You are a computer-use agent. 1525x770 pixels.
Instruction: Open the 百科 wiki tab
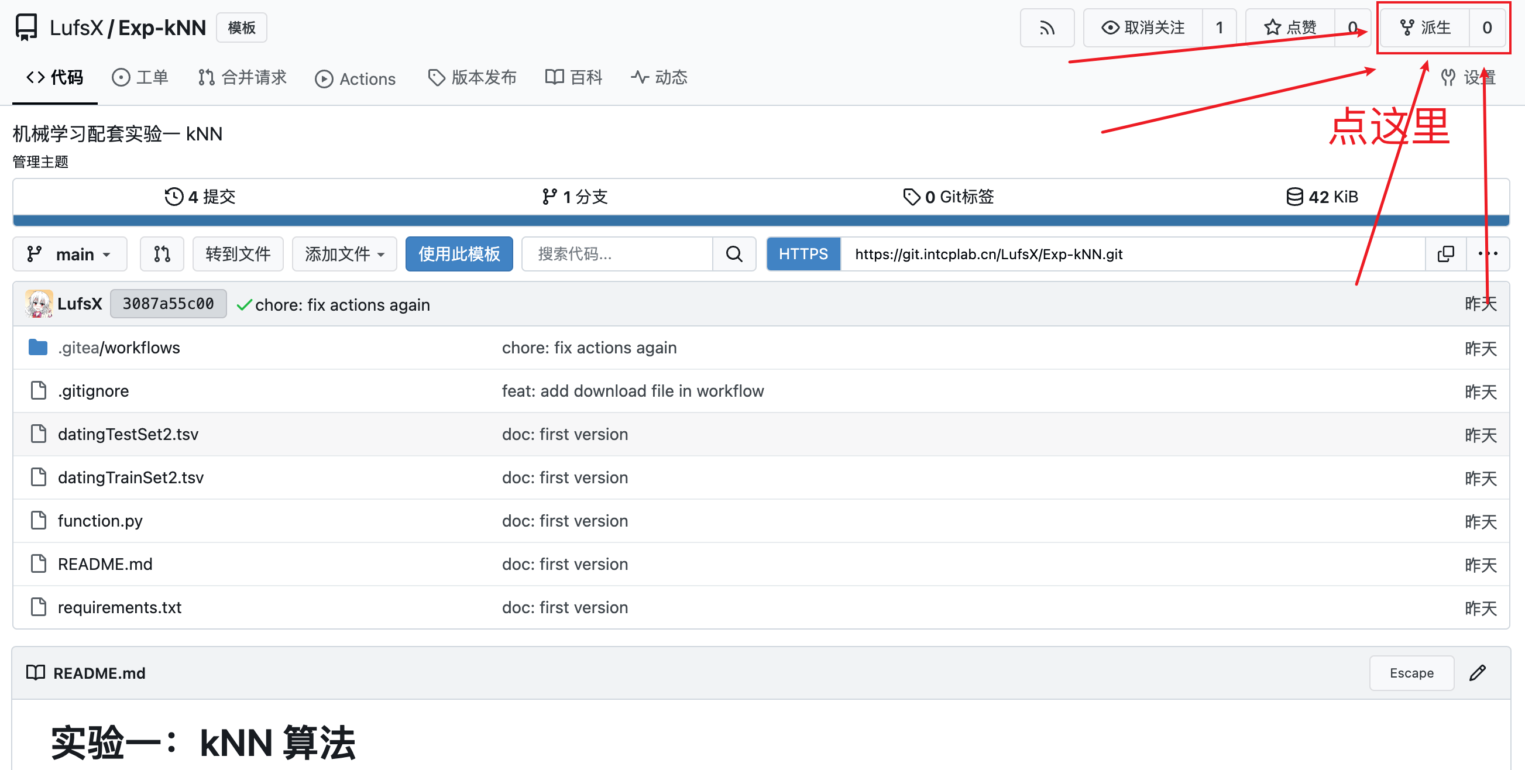(x=573, y=78)
